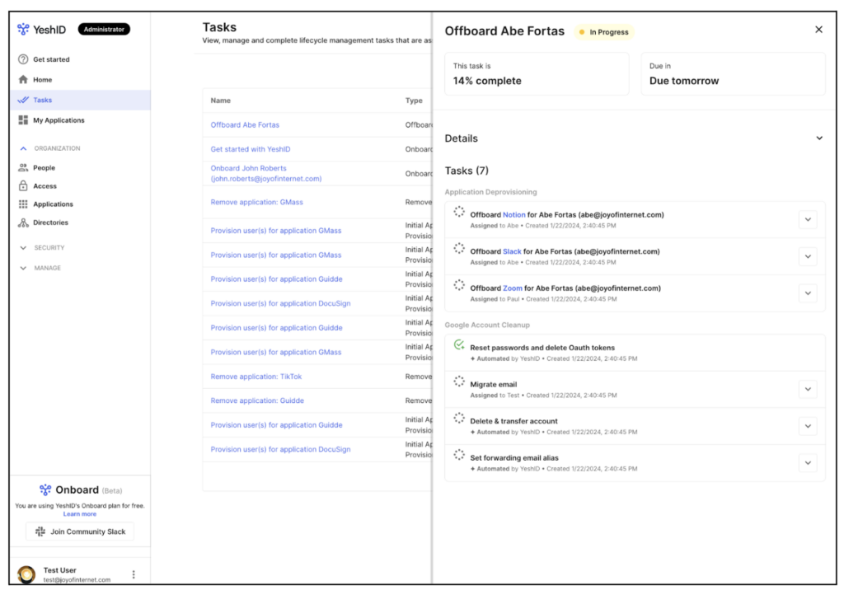Click the Name column header

(x=221, y=101)
